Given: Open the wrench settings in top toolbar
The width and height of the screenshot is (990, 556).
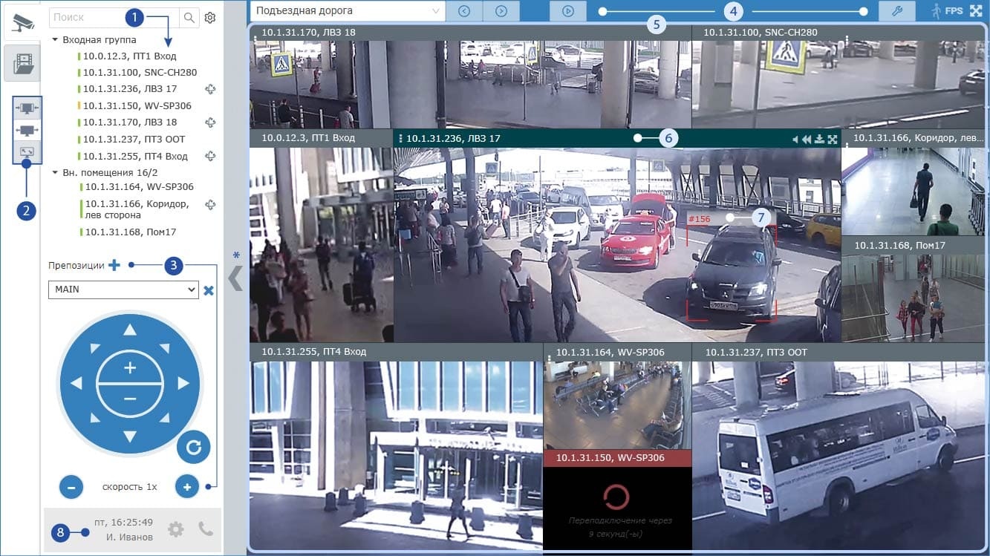Looking at the screenshot, I should (896, 11).
